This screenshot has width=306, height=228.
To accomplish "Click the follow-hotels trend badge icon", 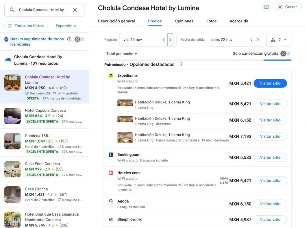I will tap(6, 39).
